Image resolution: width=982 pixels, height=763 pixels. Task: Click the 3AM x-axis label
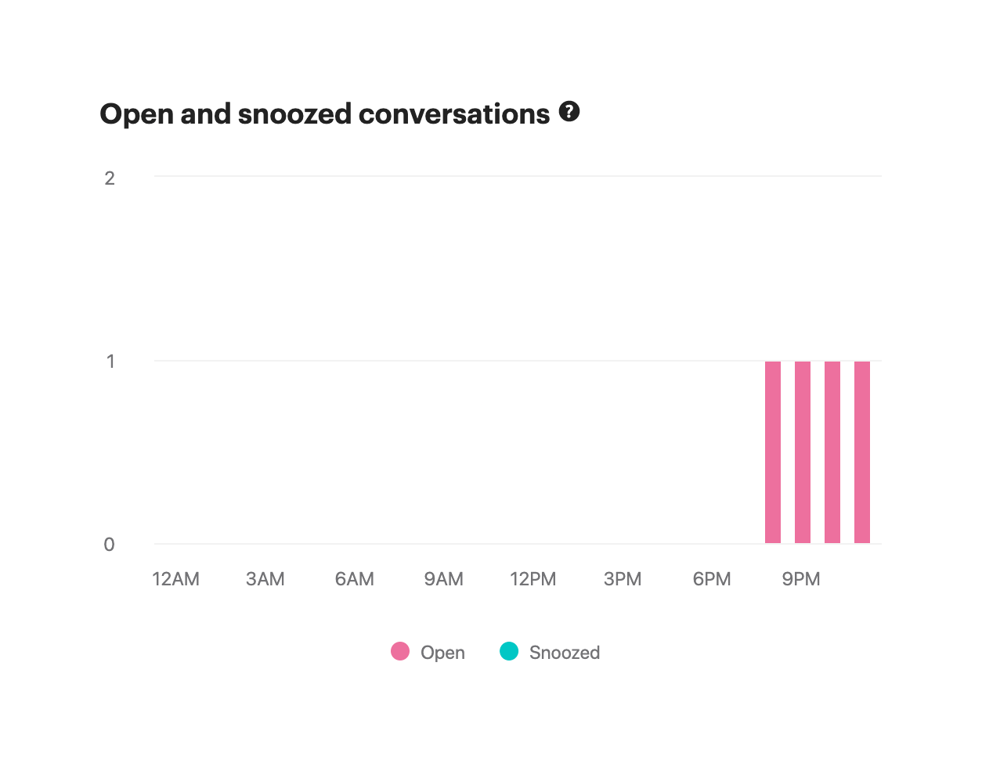point(265,579)
